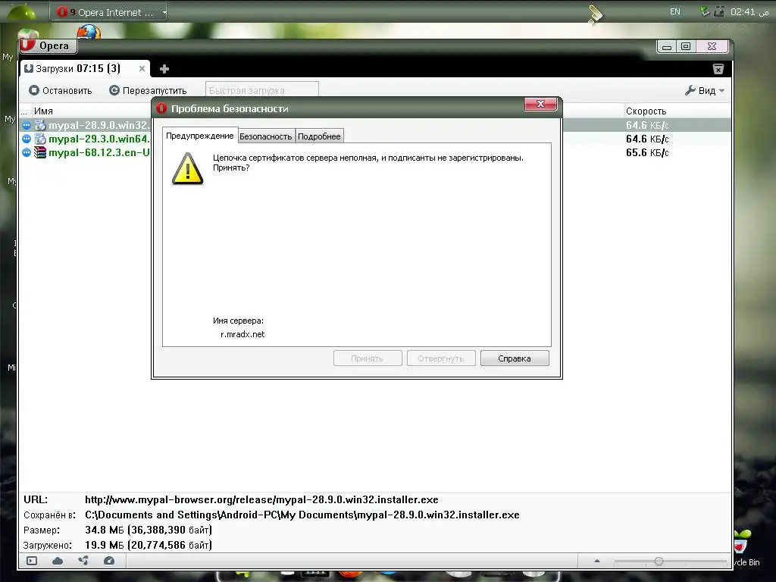Open the taskbar button dropdown arrow

pyautogui.click(x=164, y=12)
